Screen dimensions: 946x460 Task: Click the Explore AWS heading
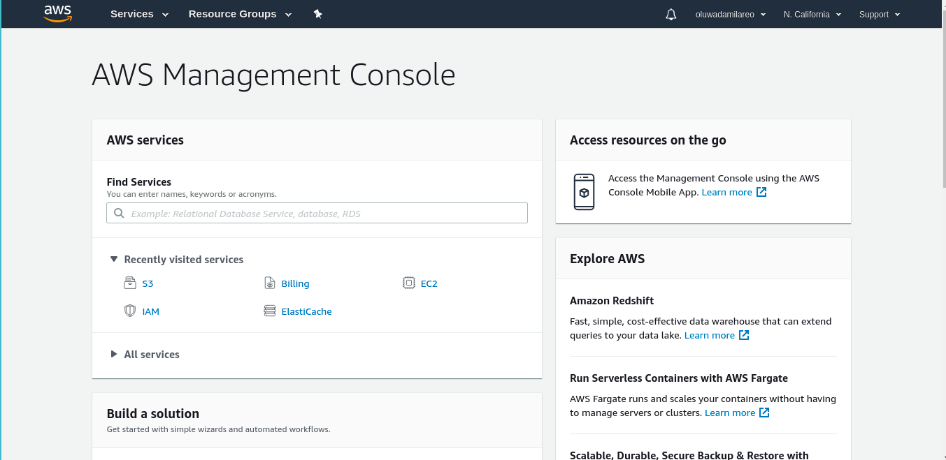(607, 258)
